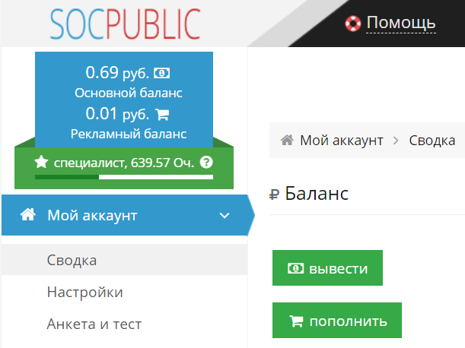Image resolution: width=465 pixels, height=348 pixels.
Task: Click the cart icon next to 0.01 руб.
Action: pyautogui.click(x=161, y=115)
